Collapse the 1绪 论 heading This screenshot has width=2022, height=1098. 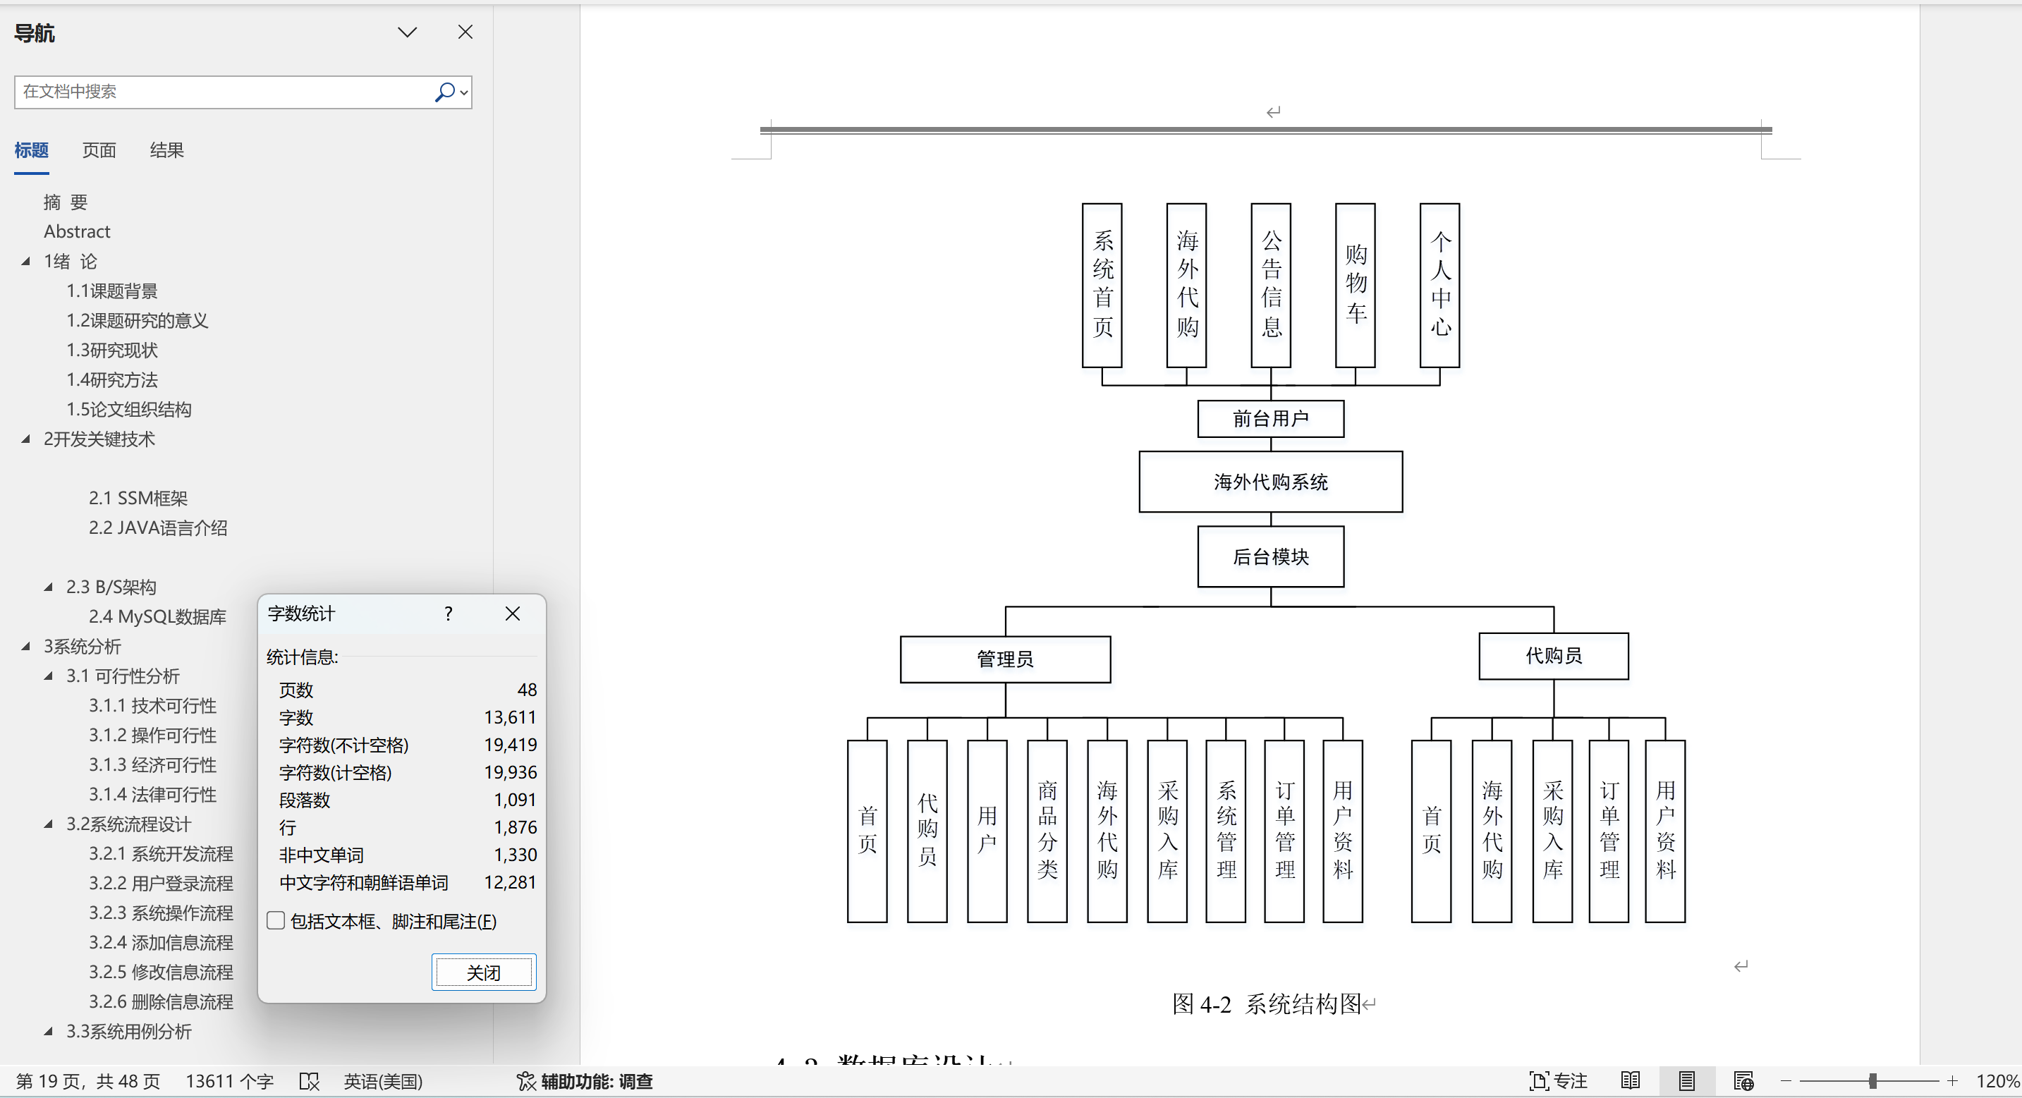coord(26,262)
